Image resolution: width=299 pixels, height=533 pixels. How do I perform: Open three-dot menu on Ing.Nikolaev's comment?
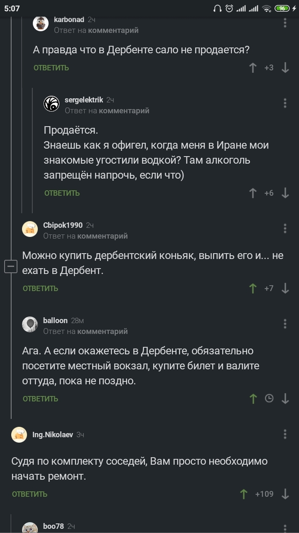pos(285,434)
